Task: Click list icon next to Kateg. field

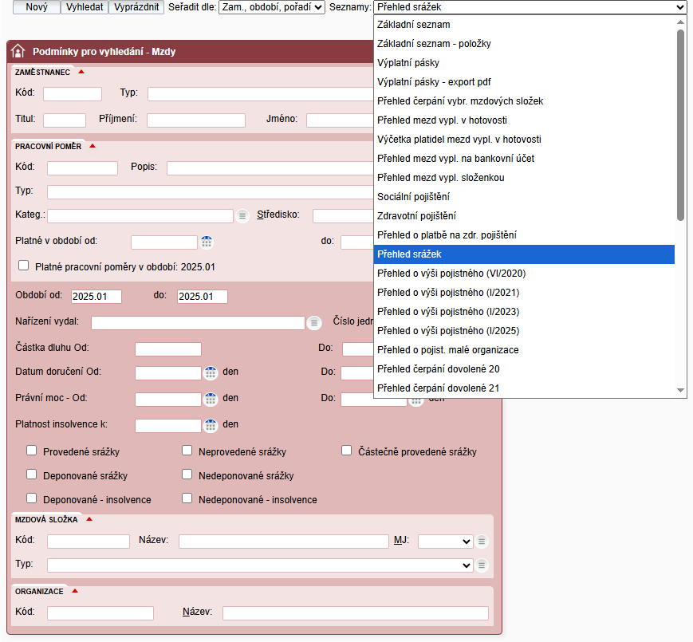Action: [x=242, y=215]
